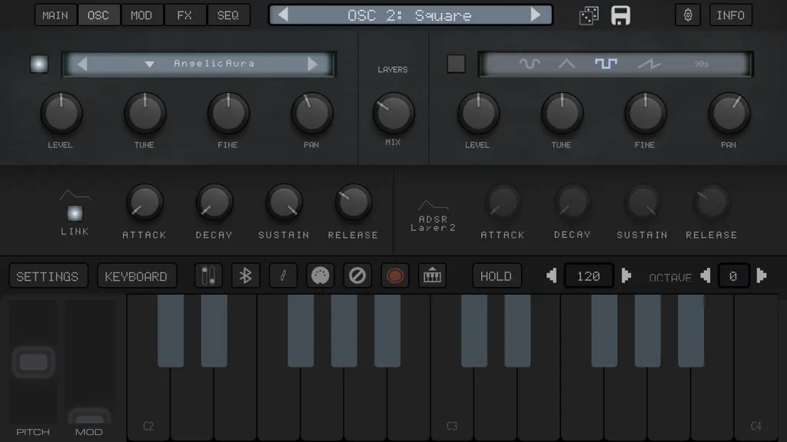Increase tempo above 120
Viewport: 787px width, 442px height.
click(x=626, y=276)
